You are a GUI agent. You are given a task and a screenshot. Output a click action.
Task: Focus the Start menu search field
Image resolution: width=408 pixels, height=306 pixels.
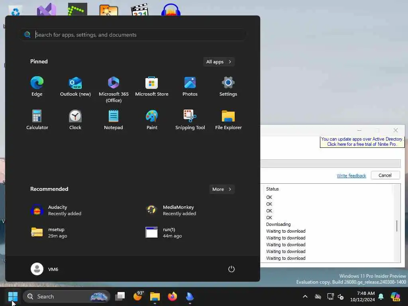[133, 35]
